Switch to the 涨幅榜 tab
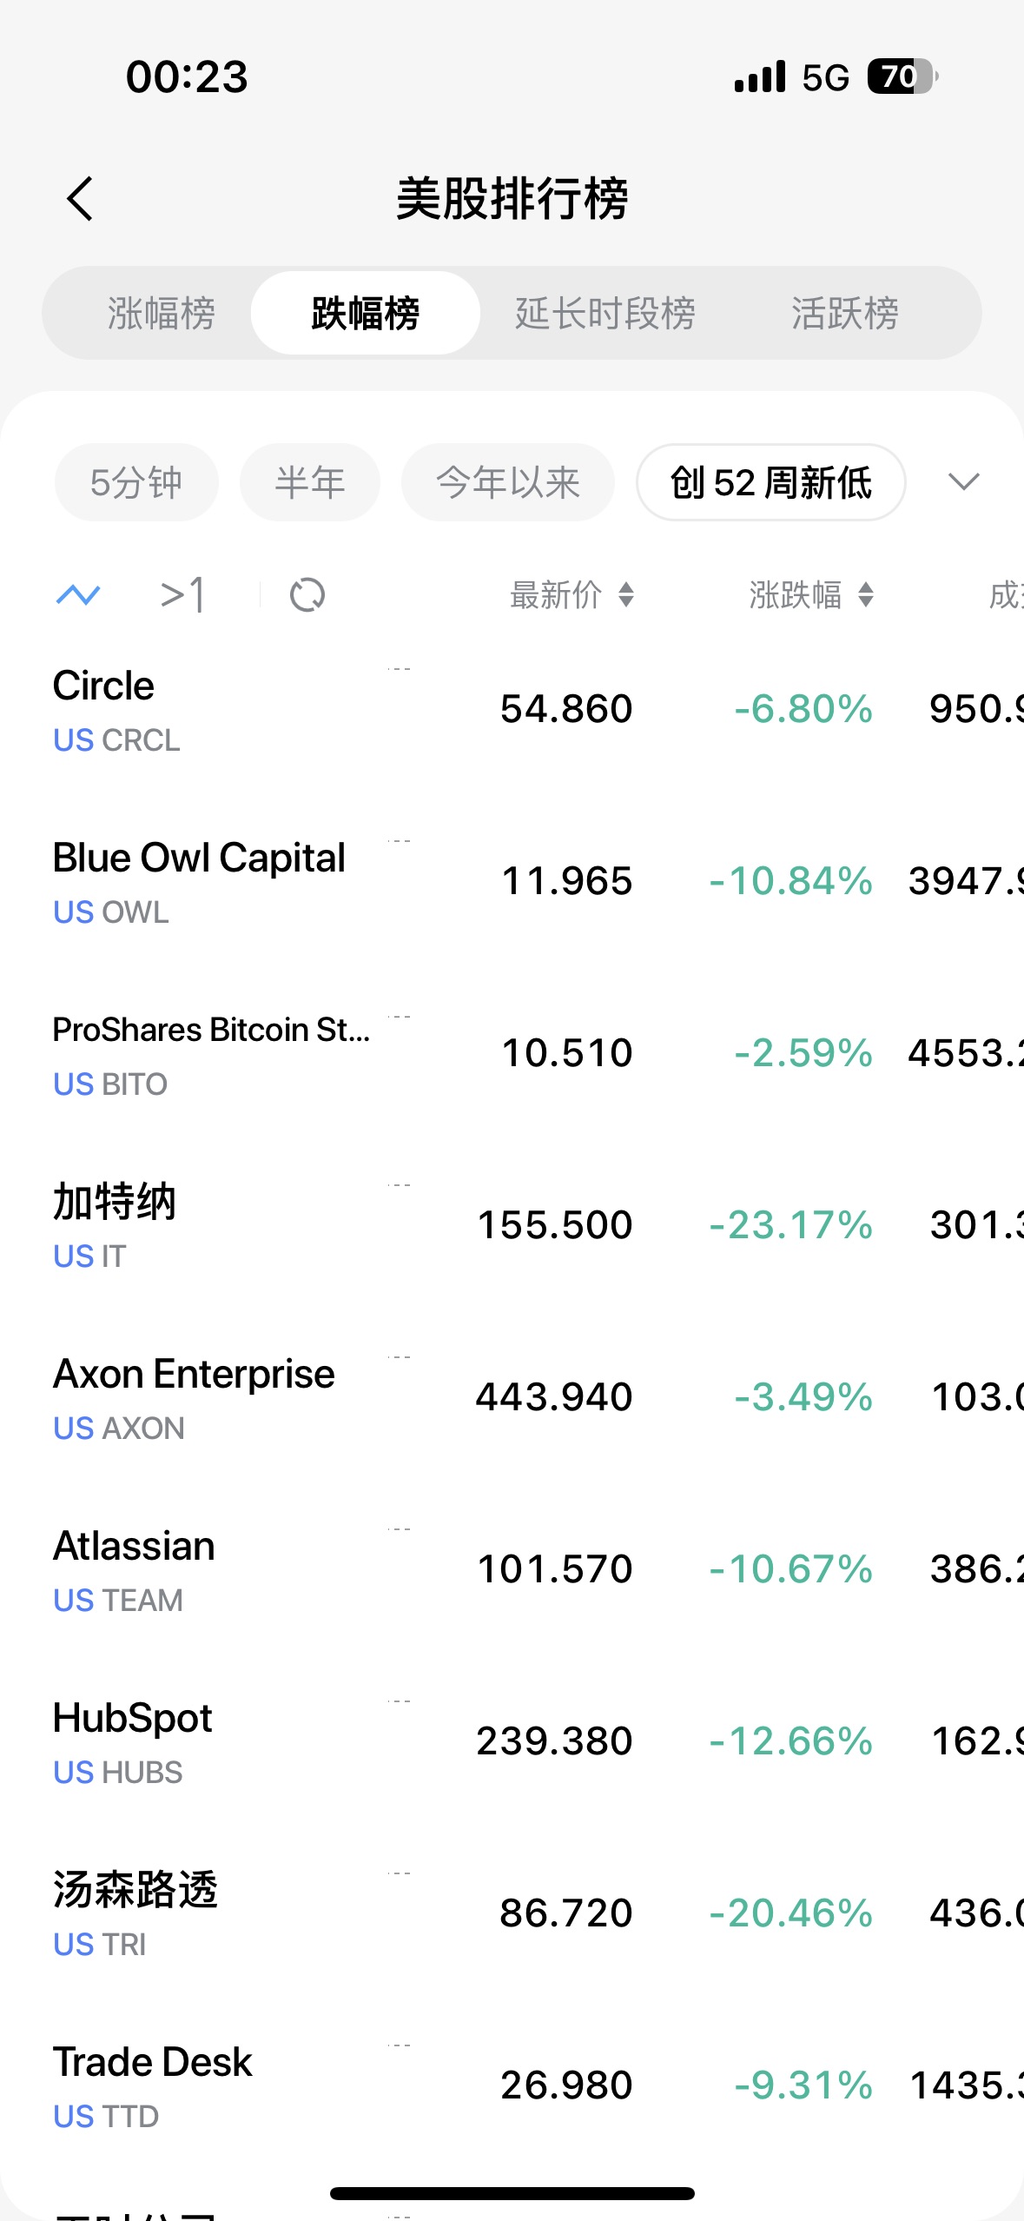 point(162,313)
